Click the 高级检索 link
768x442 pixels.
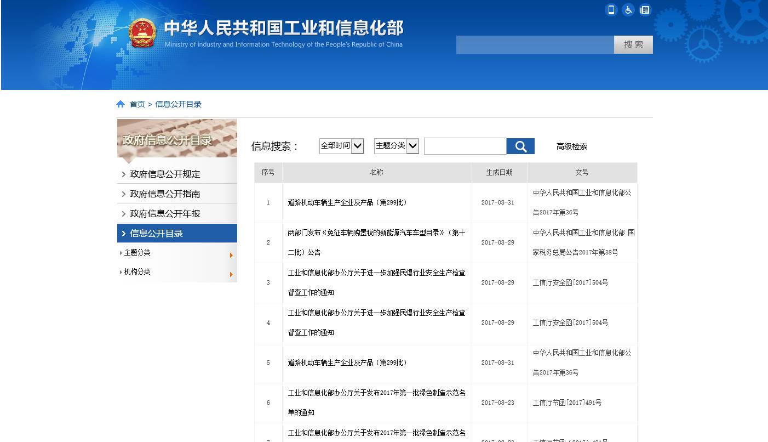(x=572, y=146)
